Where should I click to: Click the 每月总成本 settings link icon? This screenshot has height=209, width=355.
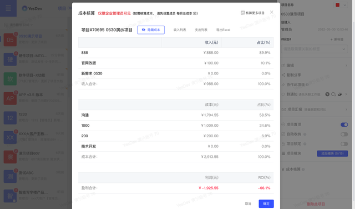pos(195,13)
